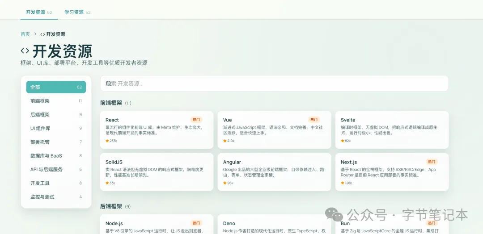Select 全部 category showing 62 items
483x234 pixels.
pos(56,87)
